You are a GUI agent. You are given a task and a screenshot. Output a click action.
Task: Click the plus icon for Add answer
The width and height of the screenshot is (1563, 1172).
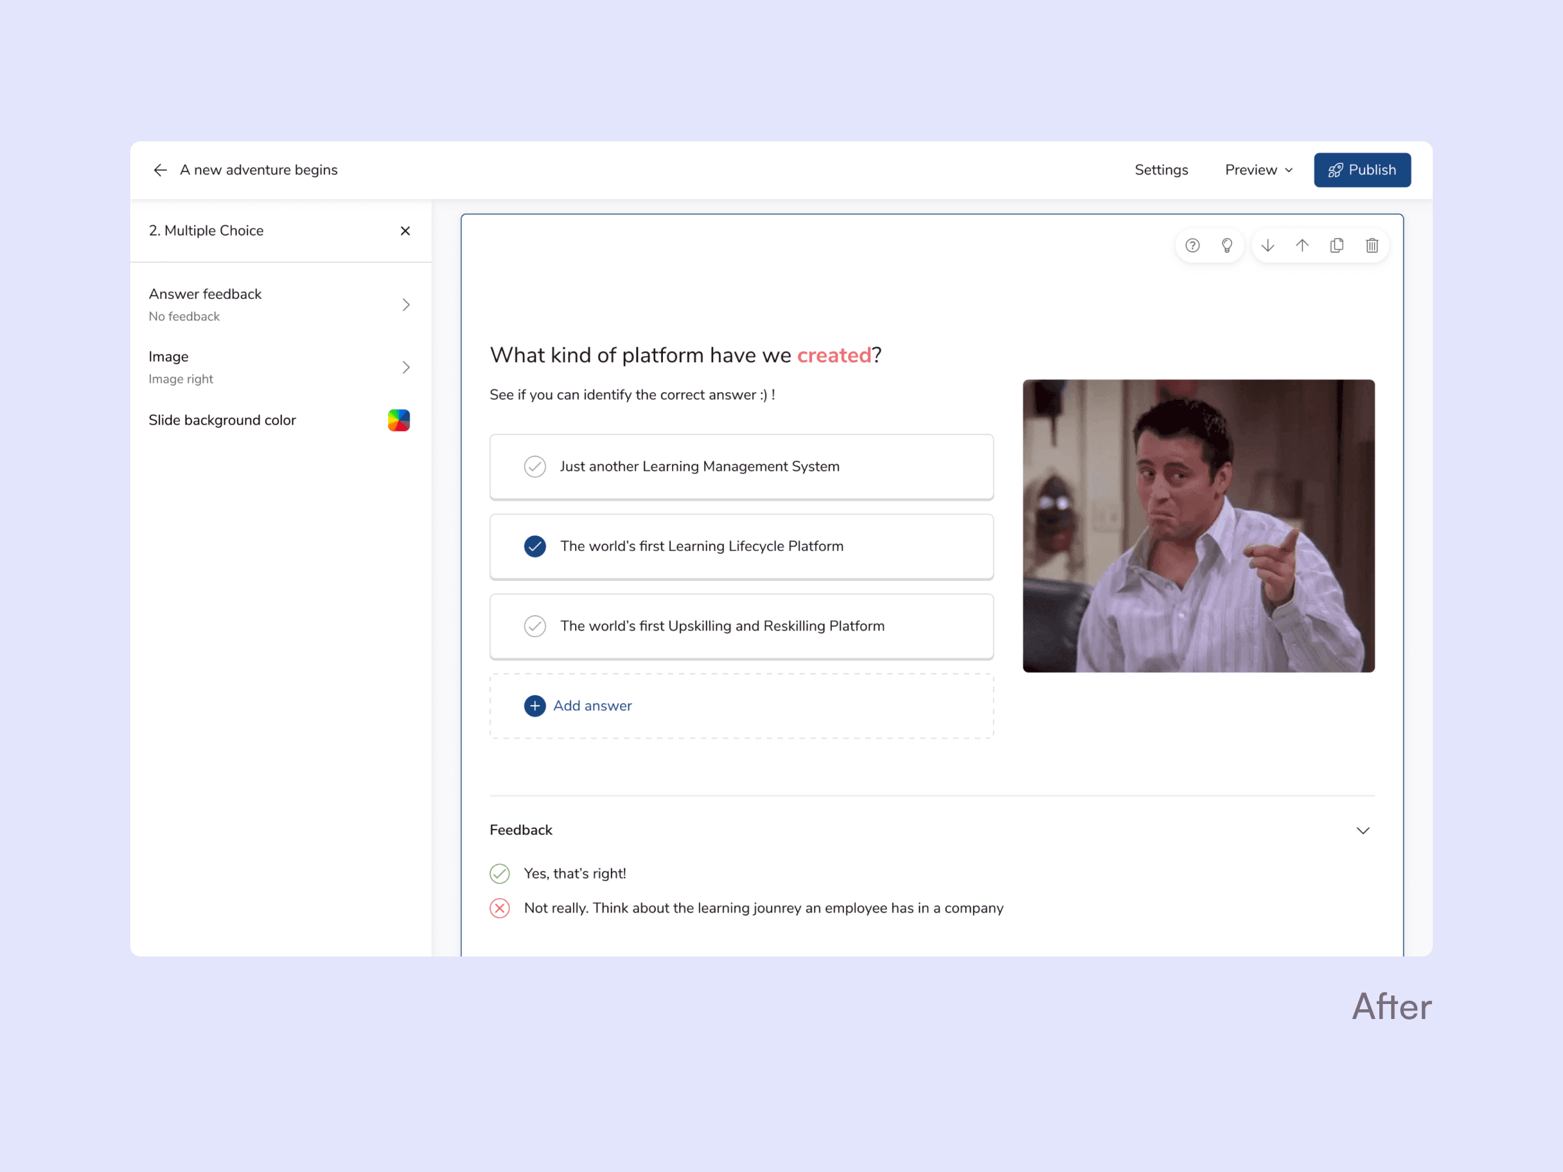(x=535, y=706)
